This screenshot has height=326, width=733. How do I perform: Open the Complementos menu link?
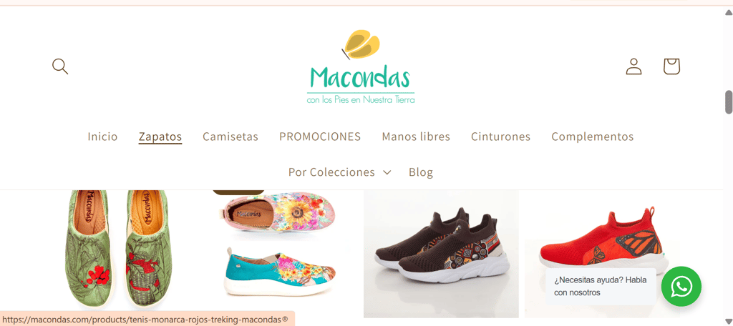point(592,137)
